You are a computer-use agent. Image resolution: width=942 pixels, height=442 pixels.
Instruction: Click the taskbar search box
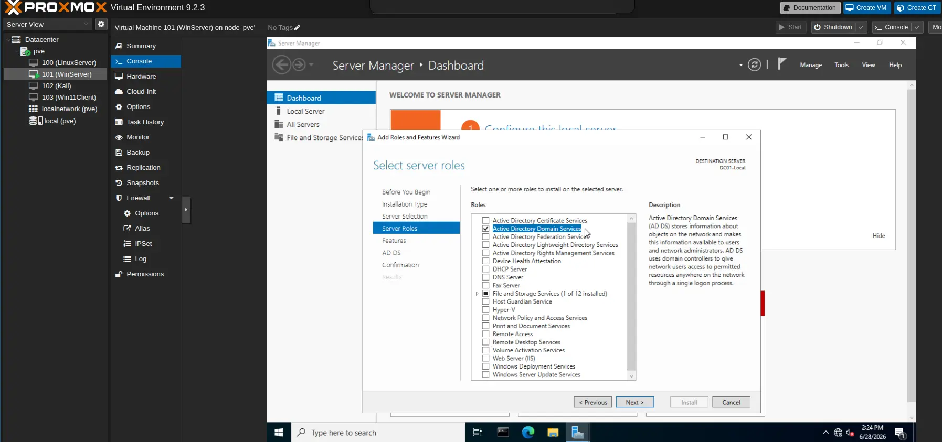(378, 433)
